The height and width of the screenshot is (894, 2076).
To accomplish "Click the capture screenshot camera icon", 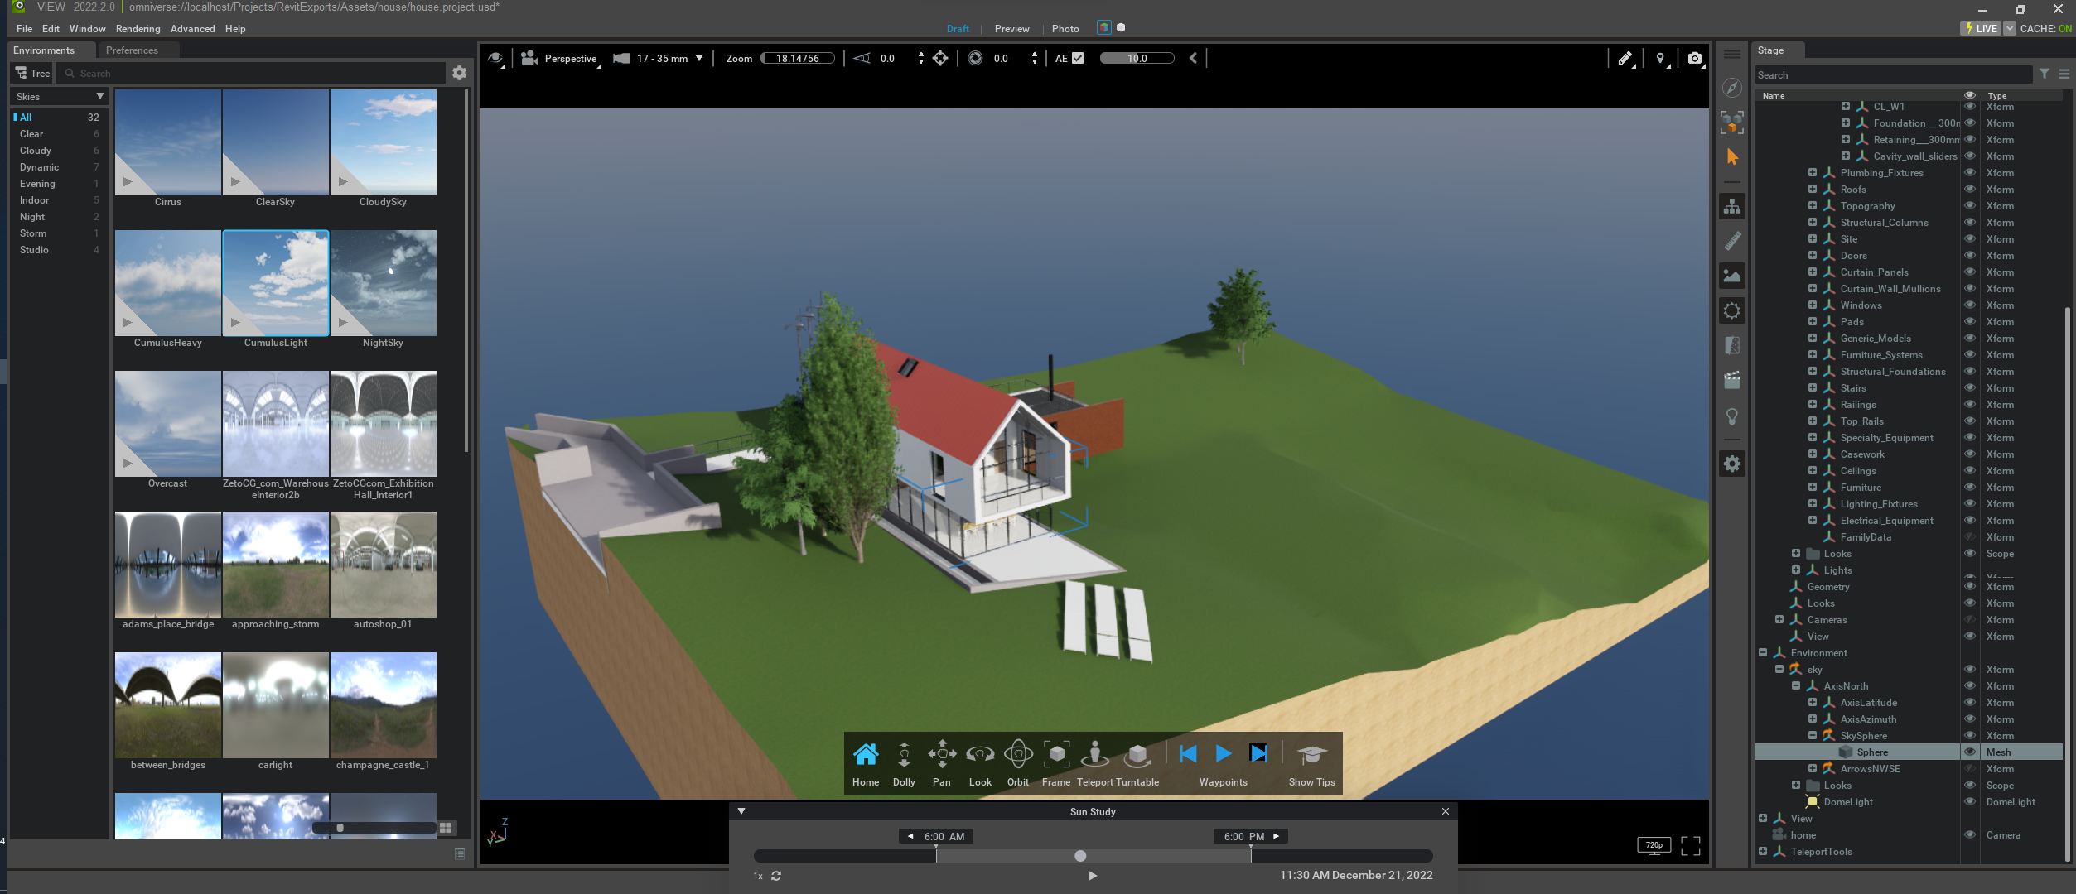I will click(x=1695, y=59).
